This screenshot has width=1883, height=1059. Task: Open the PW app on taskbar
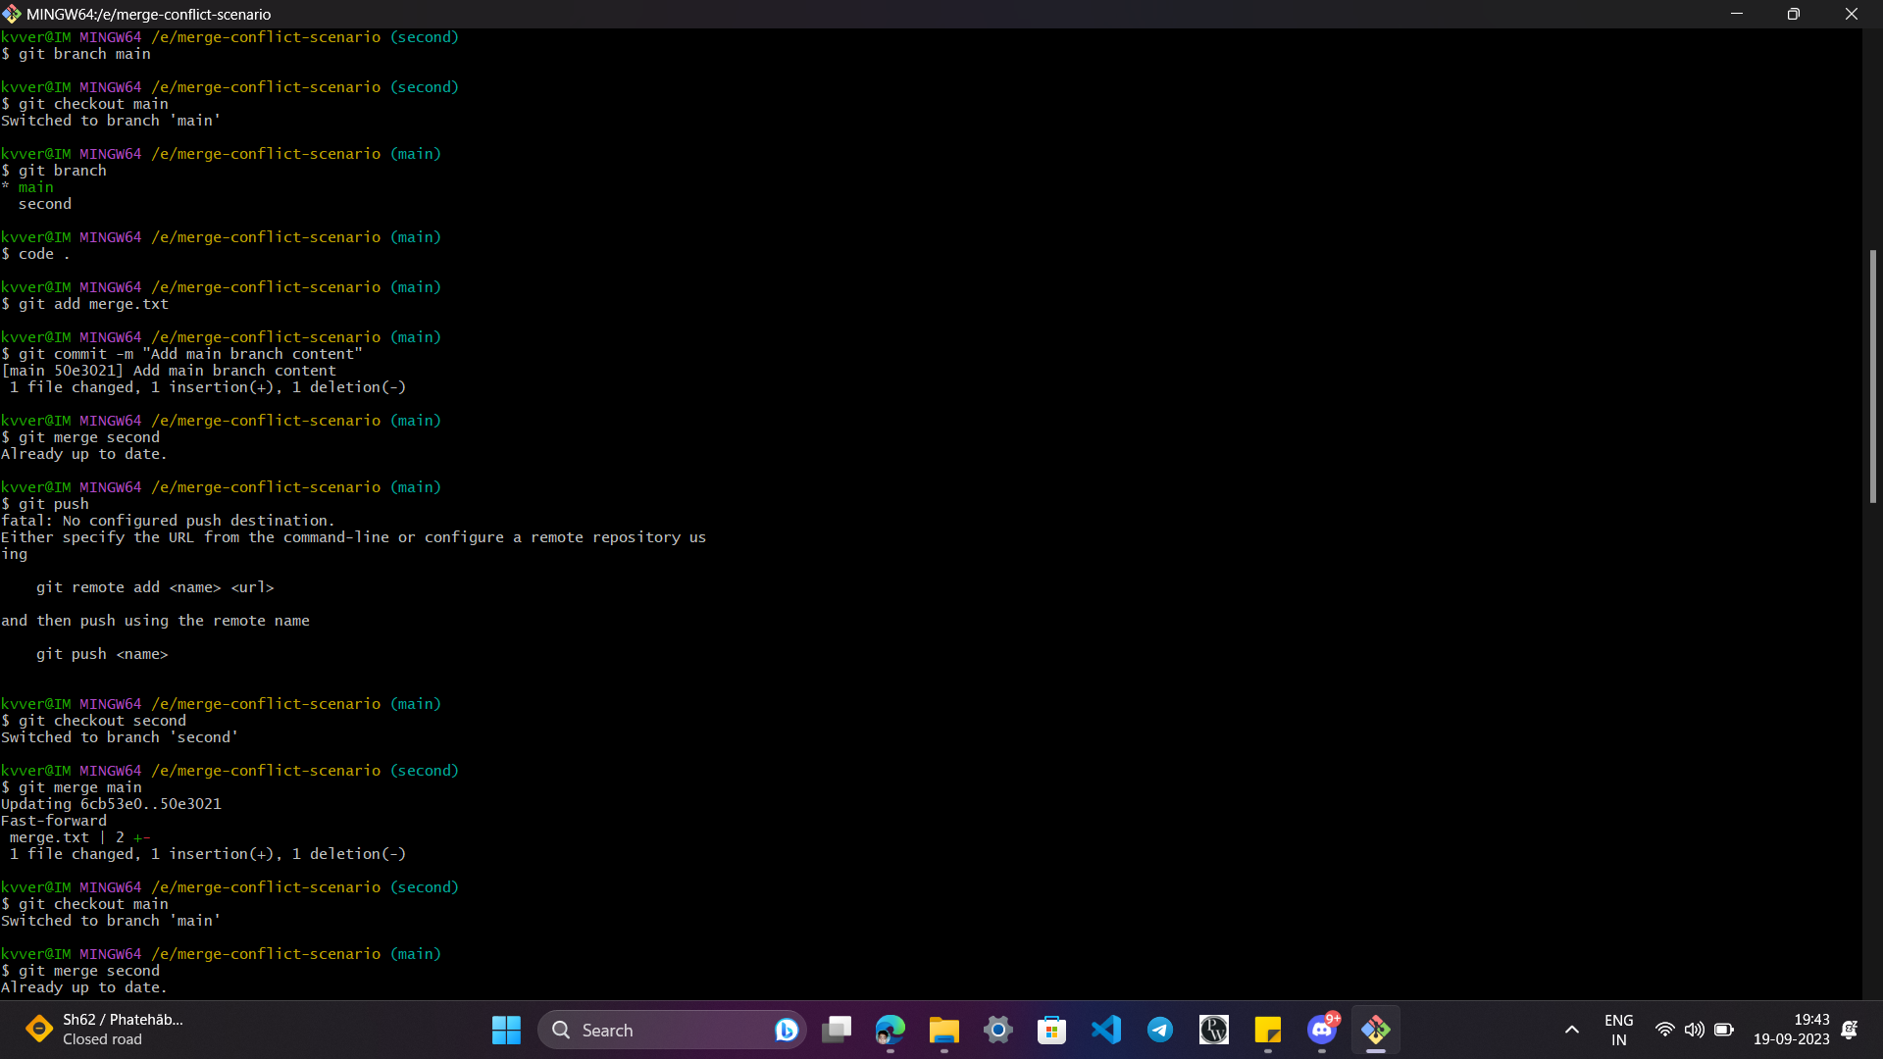(x=1214, y=1030)
